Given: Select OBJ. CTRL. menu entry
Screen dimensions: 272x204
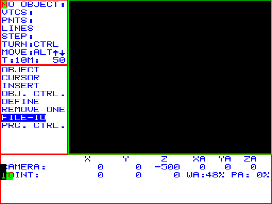Looking at the screenshot, I should tap(33, 93).
